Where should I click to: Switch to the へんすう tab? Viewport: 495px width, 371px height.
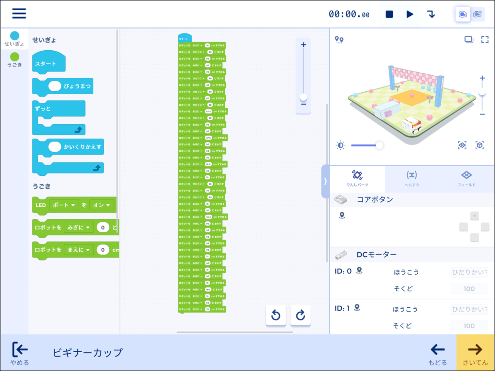point(411,178)
